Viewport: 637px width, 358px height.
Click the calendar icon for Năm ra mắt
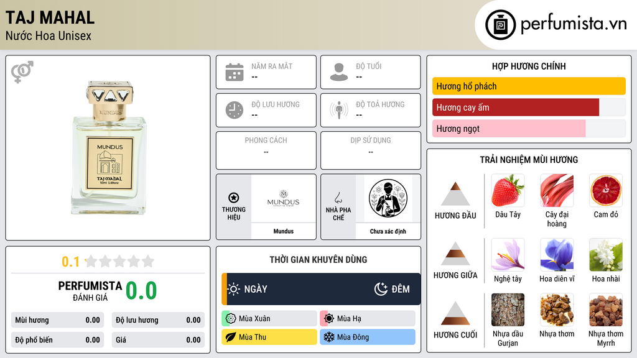pos(235,72)
